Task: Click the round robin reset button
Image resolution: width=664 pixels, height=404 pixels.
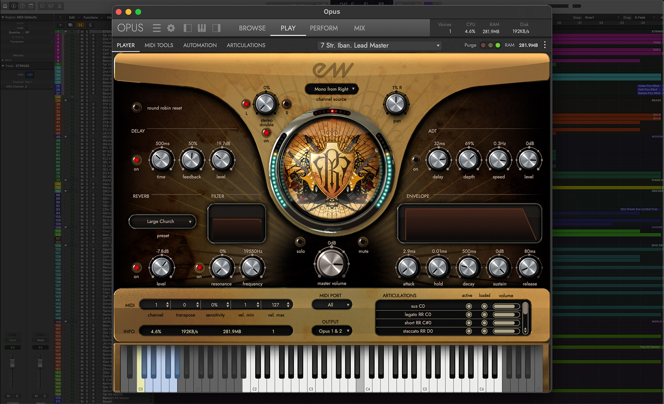Action: (x=137, y=107)
